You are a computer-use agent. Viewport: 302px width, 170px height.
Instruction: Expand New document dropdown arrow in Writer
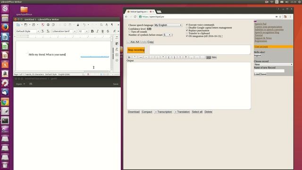(22, 25)
